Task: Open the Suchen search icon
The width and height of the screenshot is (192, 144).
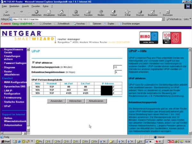Action: [76, 13]
